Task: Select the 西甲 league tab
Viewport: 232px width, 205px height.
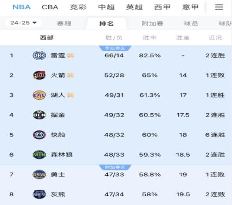Action: [x=162, y=7]
